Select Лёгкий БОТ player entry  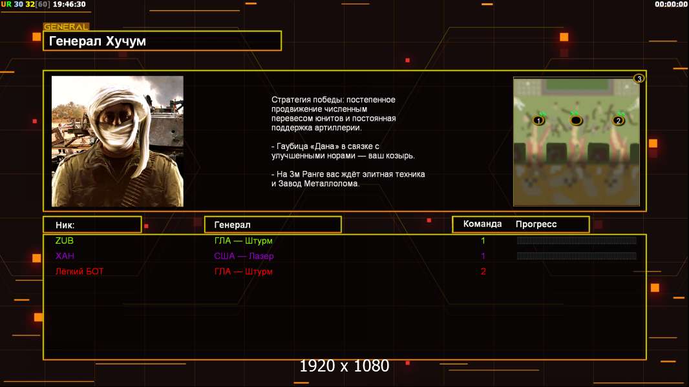click(x=79, y=272)
